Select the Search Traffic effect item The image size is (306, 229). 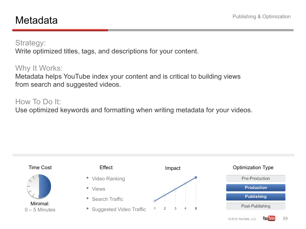[x=107, y=199]
